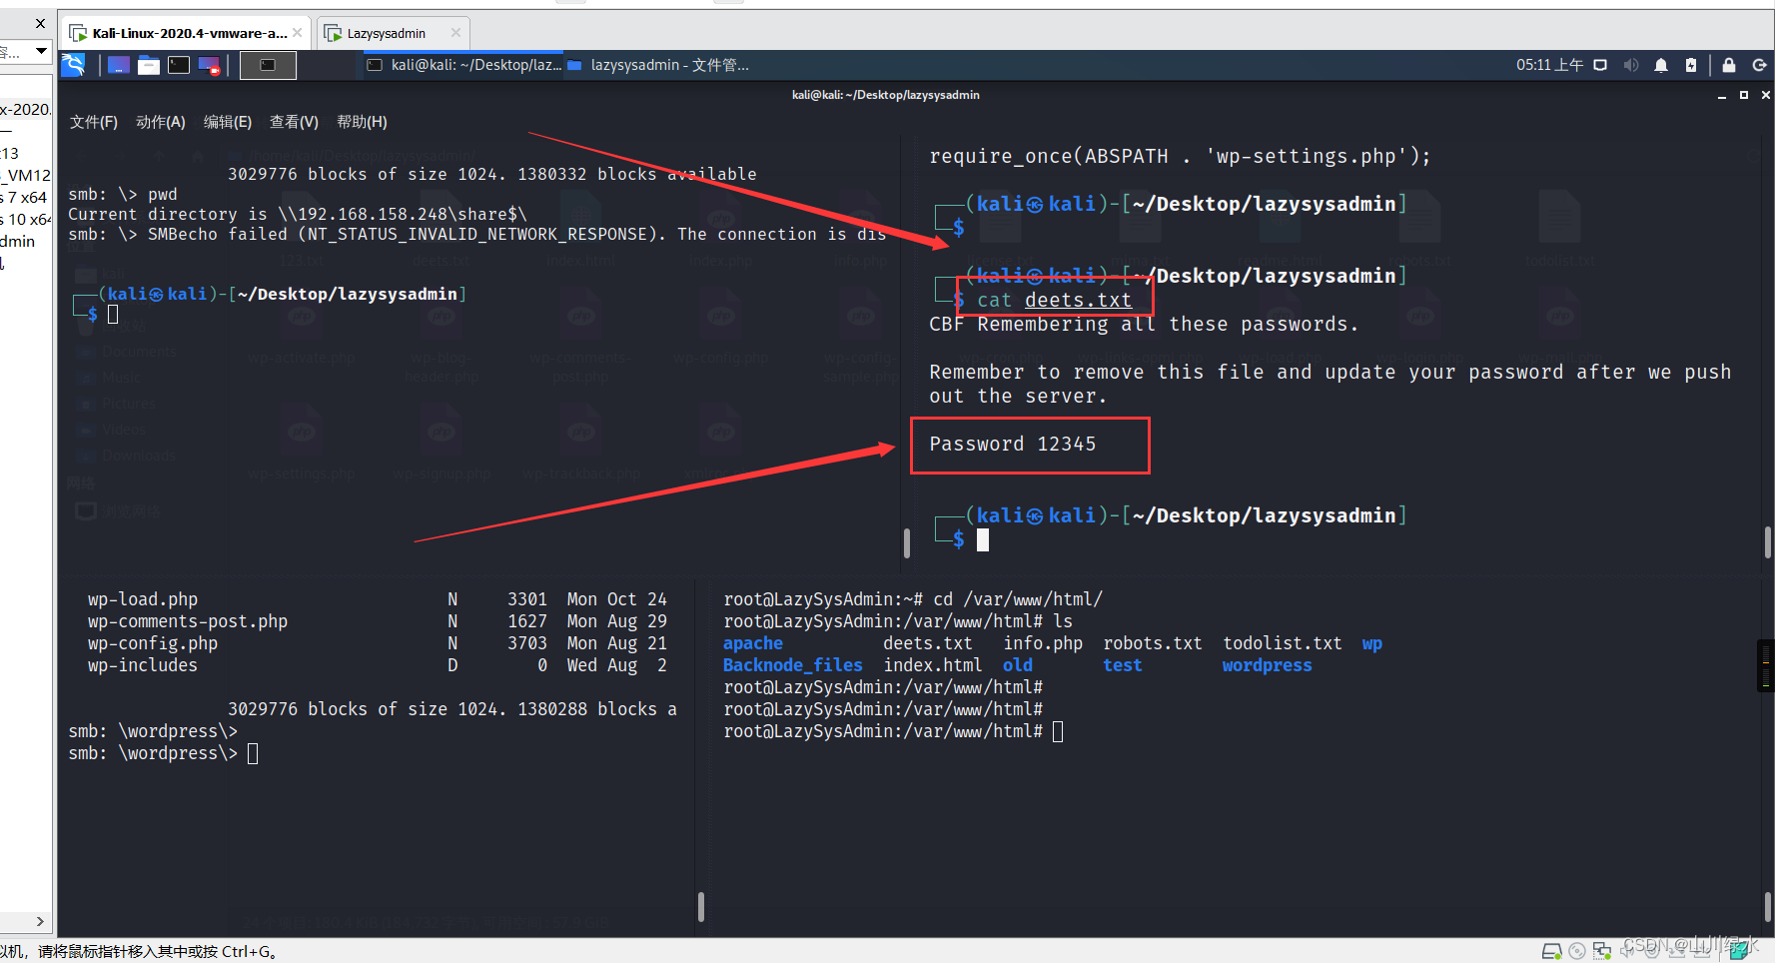The width and height of the screenshot is (1775, 963).
Task: Click the show desktop panel icon
Action: [118, 65]
